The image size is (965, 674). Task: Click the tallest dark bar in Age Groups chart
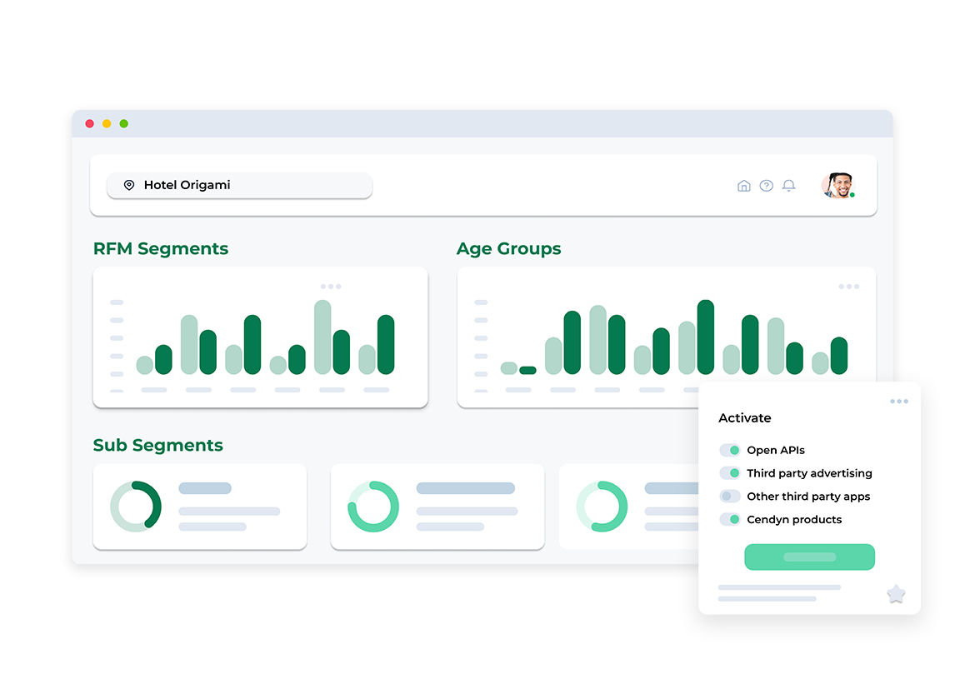(705, 337)
